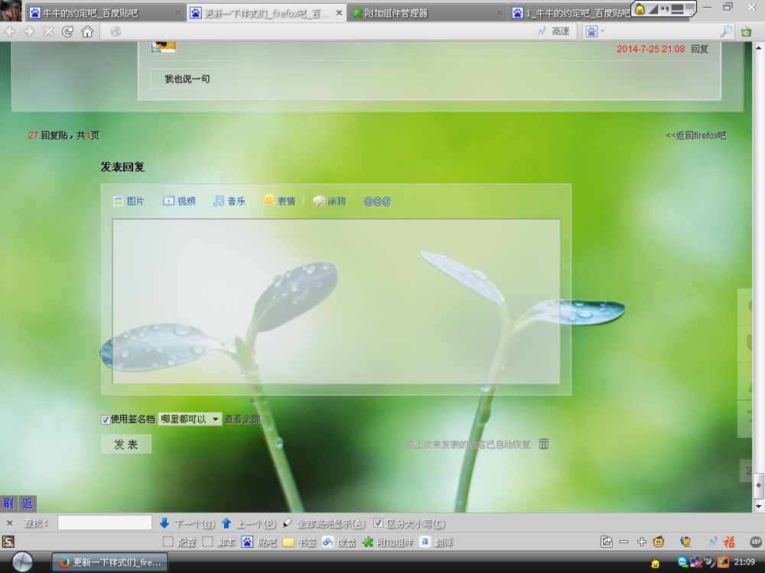The image size is (765, 573).
Task: Insert music via 音乐
Action: [229, 201]
